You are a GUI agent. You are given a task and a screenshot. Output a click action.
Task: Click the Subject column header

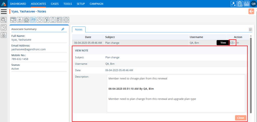[x=110, y=37]
